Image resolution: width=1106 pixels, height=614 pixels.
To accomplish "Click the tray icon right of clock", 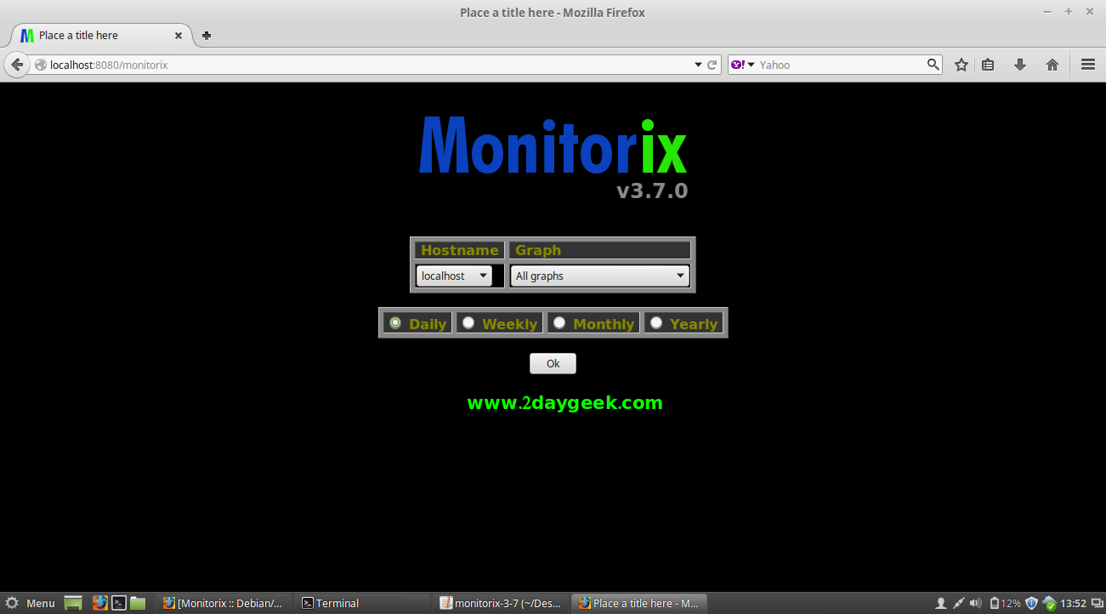I will [1097, 603].
